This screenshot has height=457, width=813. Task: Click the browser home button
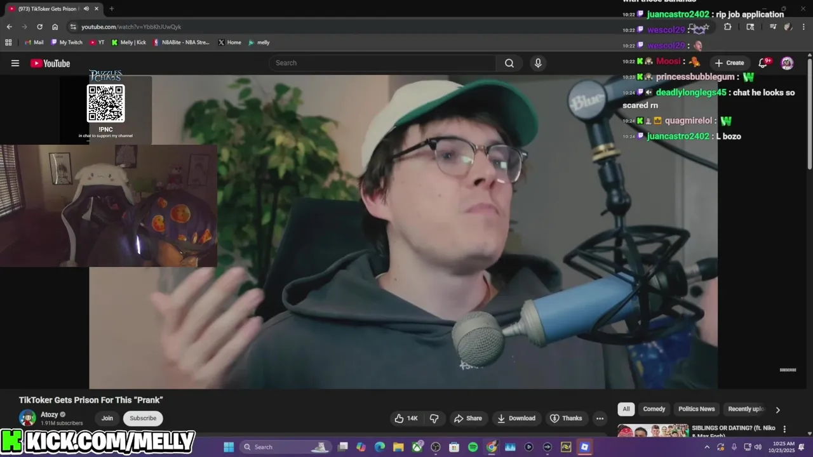point(55,27)
